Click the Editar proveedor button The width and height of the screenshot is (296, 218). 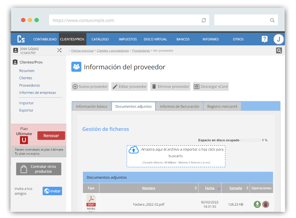pyautogui.click(x=129, y=87)
